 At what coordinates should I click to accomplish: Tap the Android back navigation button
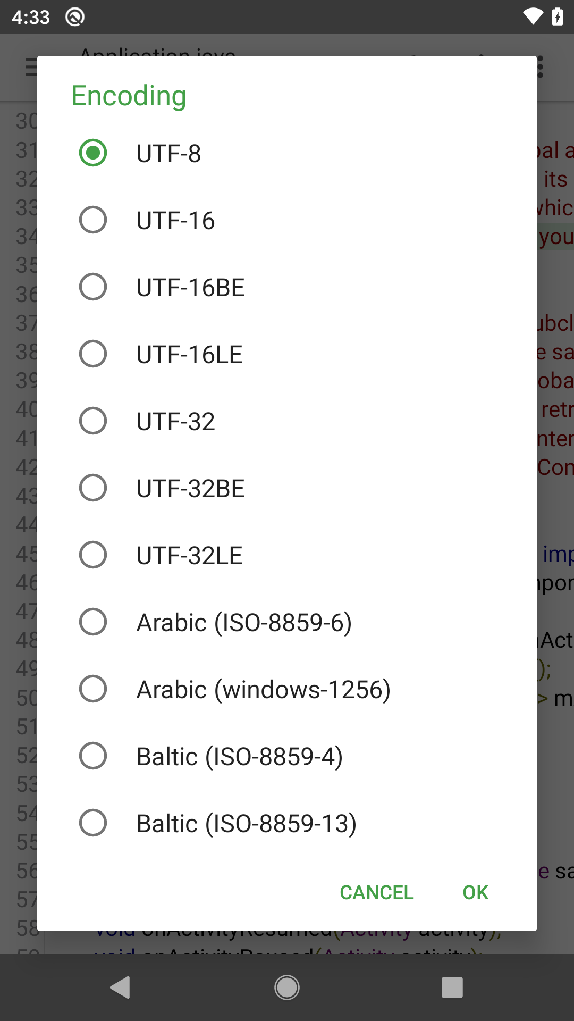[x=121, y=987]
